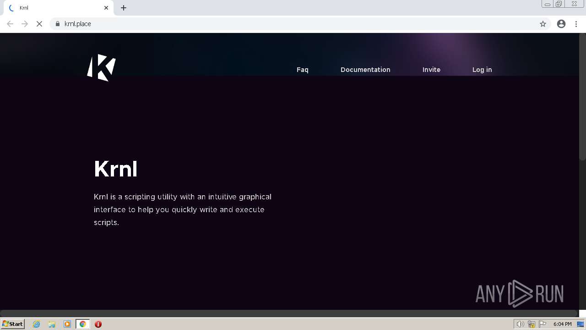The image size is (586, 330).
Task: Click the vertical page scrollbar
Action: [582, 96]
